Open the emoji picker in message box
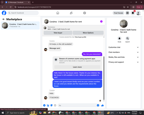 [98, 106]
